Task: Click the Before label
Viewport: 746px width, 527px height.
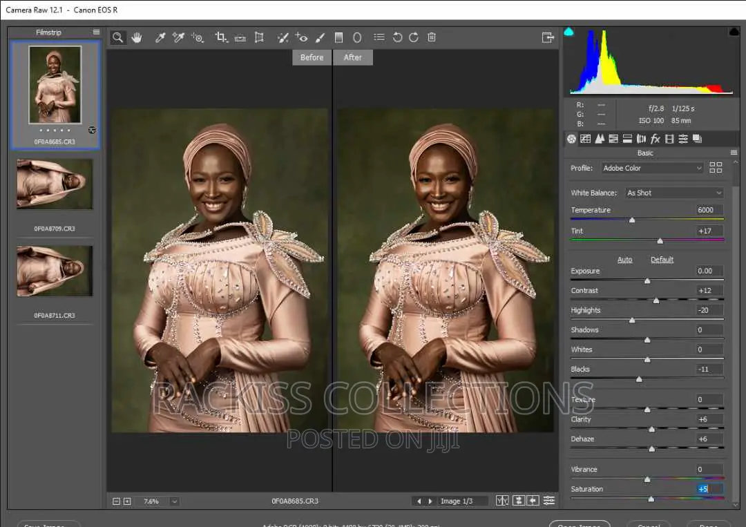Action: pos(312,57)
